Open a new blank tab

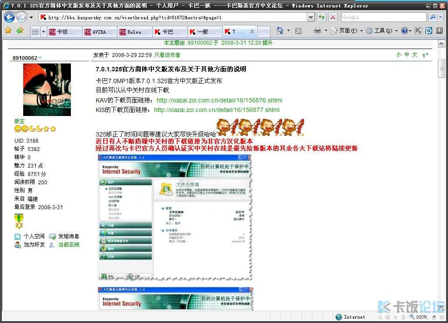[264, 32]
